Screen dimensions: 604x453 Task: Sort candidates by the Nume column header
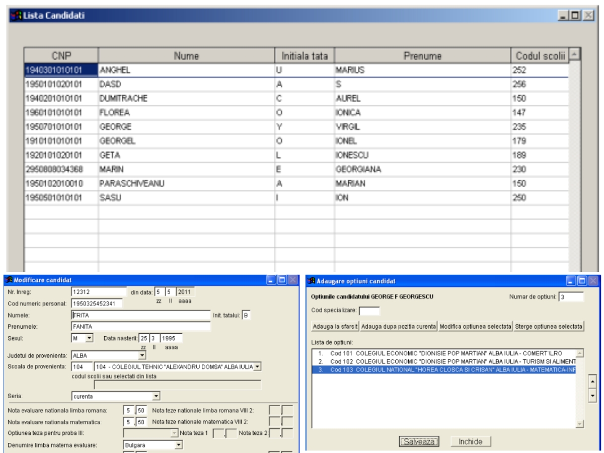186,56
